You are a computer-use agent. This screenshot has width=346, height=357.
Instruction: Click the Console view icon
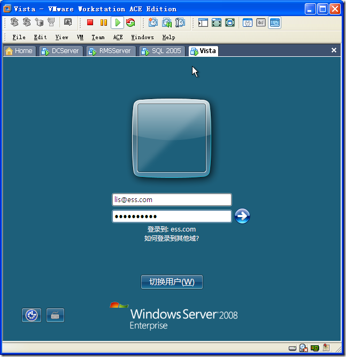coord(275,23)
